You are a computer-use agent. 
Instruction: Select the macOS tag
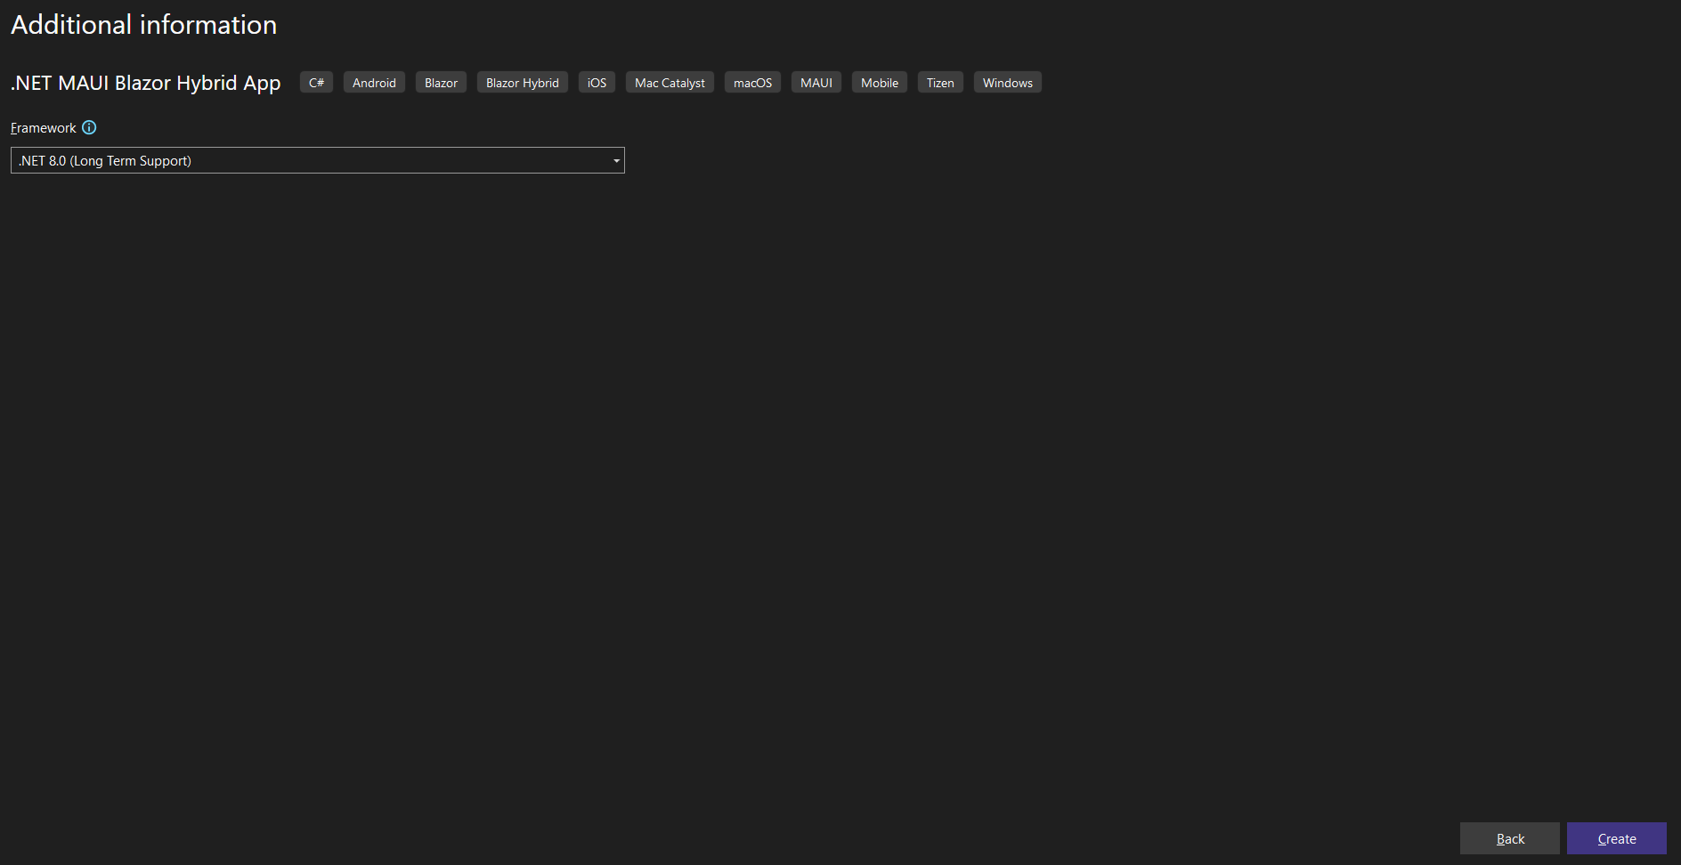752,82
